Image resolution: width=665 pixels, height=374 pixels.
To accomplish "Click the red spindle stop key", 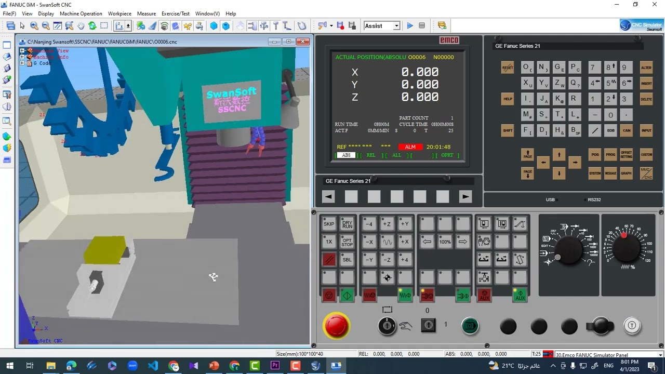I will (427, 296).
